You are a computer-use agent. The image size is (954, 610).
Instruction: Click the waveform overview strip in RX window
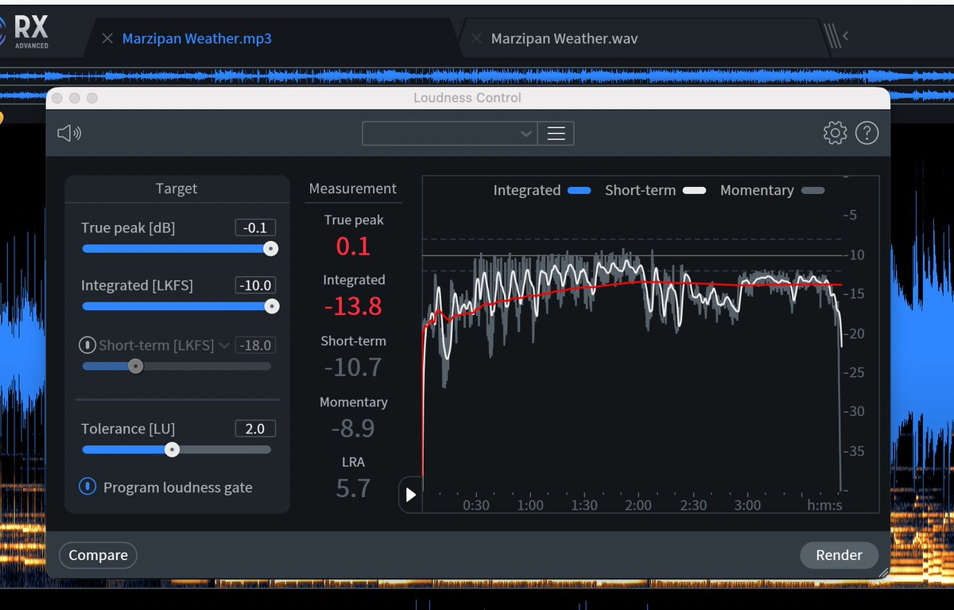coord(477,77)
